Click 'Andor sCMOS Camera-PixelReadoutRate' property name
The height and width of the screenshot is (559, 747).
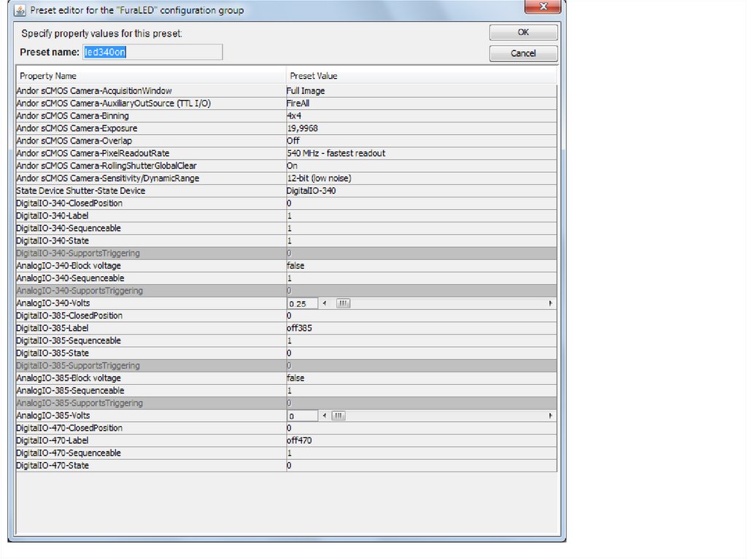(x=93, y=153)
